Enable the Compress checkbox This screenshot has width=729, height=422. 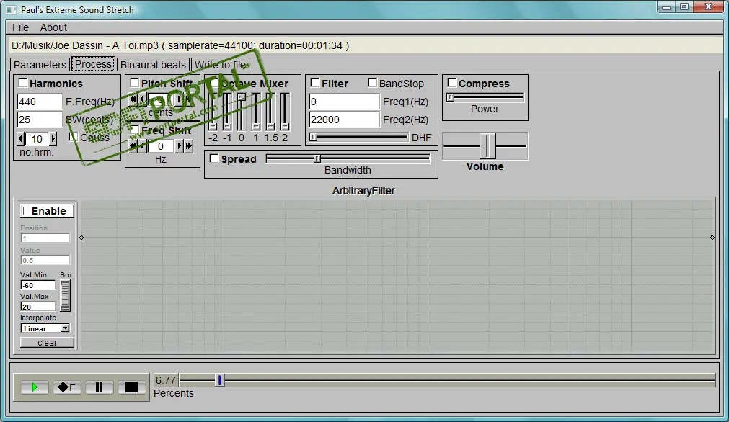(x=452, y=83)
